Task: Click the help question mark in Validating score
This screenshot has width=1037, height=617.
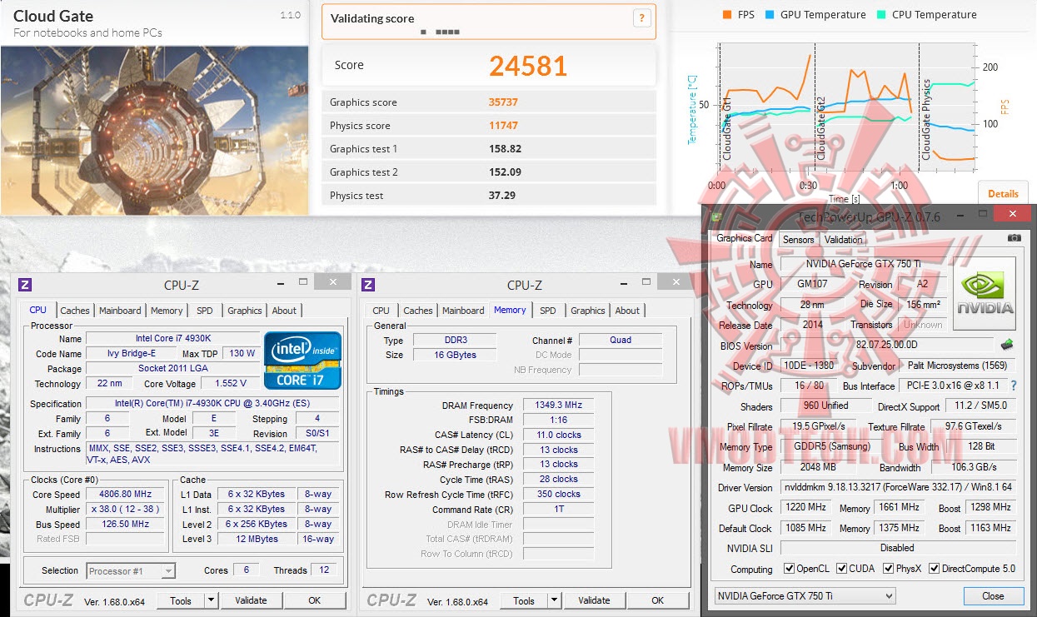Action: [641, 17]
